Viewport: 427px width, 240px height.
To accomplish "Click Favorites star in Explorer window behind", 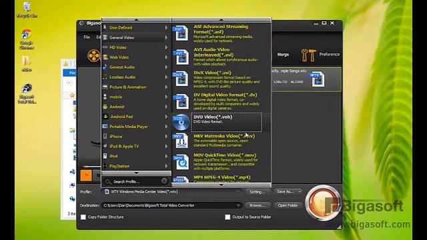I will (72, 95).
